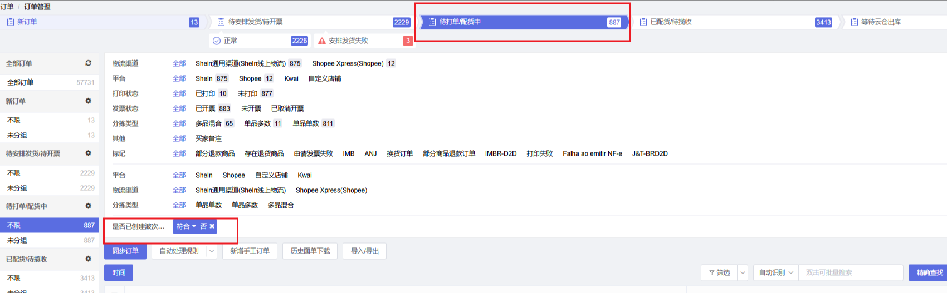This screenshot has width=947, height=293.
Task: Select Kwai in the lower 平台 row
Action: click(305, 175)
